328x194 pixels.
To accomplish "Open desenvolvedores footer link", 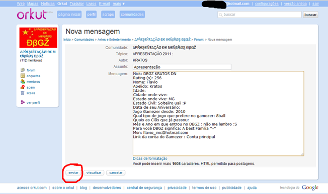I will point(107,187).
